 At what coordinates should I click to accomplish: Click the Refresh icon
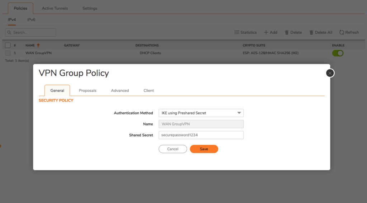pyautogui.click(x=342, y=32)
